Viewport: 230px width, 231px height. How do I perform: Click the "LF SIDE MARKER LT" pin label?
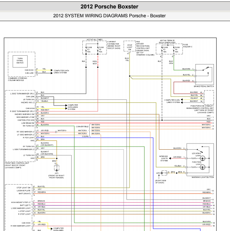pyautogui.click(x=26, y=135)
